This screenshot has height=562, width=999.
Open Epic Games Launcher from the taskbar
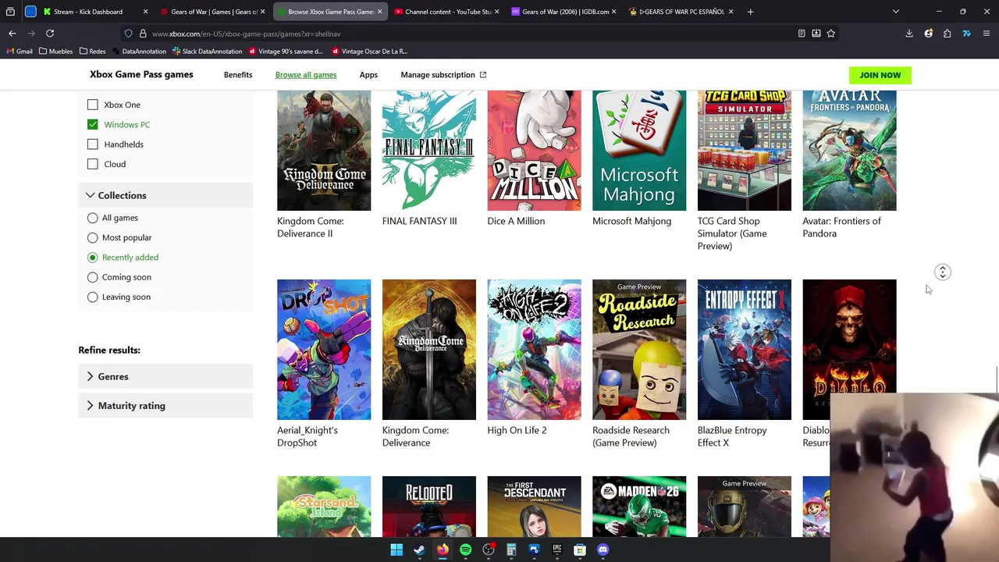click(557, 550)
